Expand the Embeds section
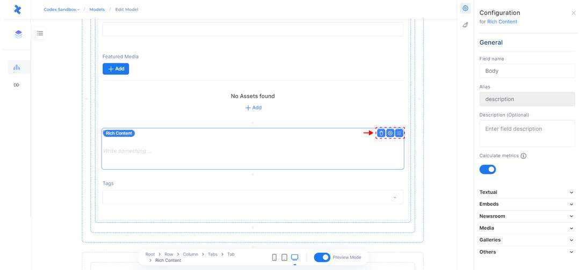Image resolution: width=580 pixels, height=270 pixels. pos(527,204)
